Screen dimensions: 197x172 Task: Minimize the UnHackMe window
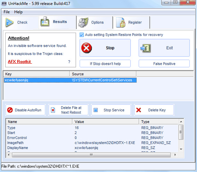coord(167,2)
